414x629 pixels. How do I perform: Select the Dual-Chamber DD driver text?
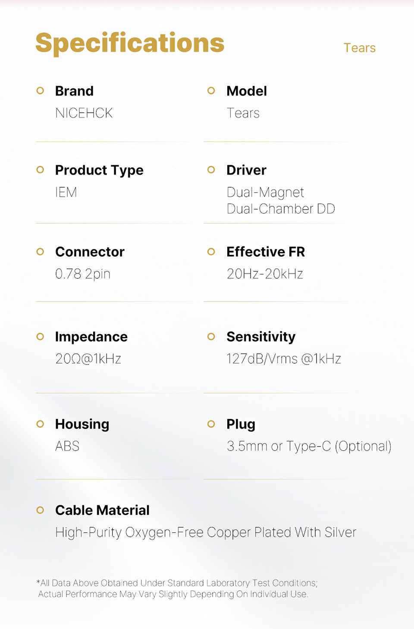tap(281, 209)
